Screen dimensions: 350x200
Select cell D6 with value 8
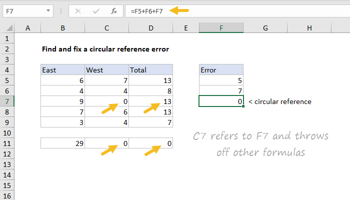151,91
